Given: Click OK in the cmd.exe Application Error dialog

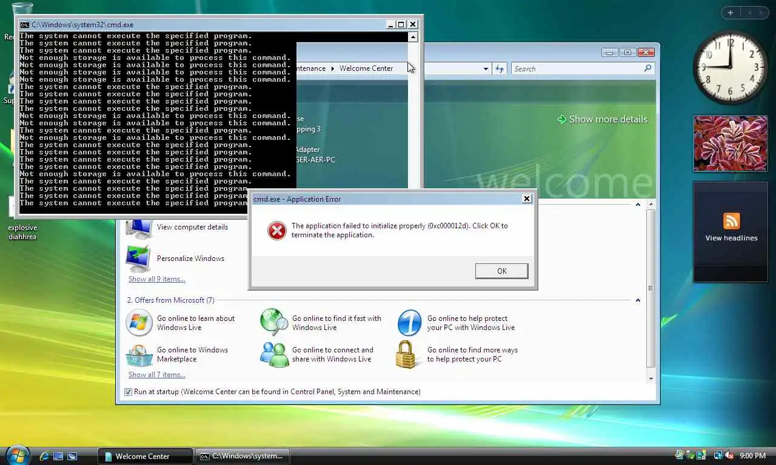Looking at the screenshot, I should 501,271.
